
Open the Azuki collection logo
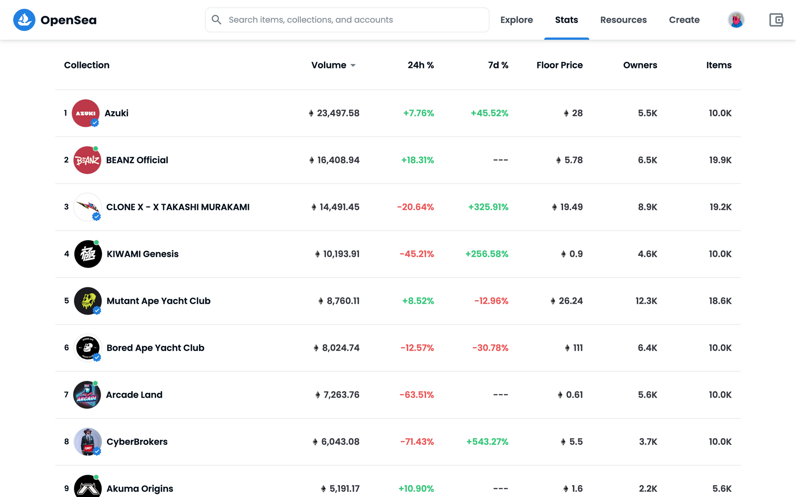coord(86,113)
